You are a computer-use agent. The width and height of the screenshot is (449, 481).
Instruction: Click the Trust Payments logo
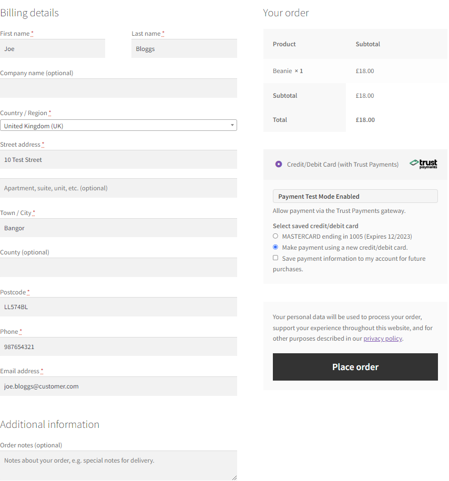pyautogui.click(x=424, y=164)
